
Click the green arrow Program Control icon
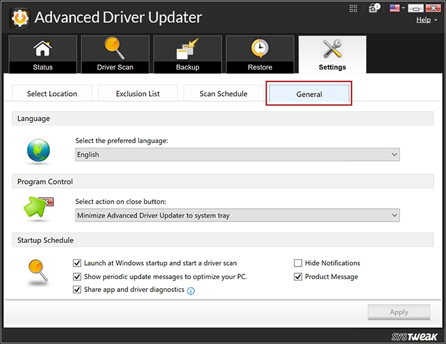(38, 207)
